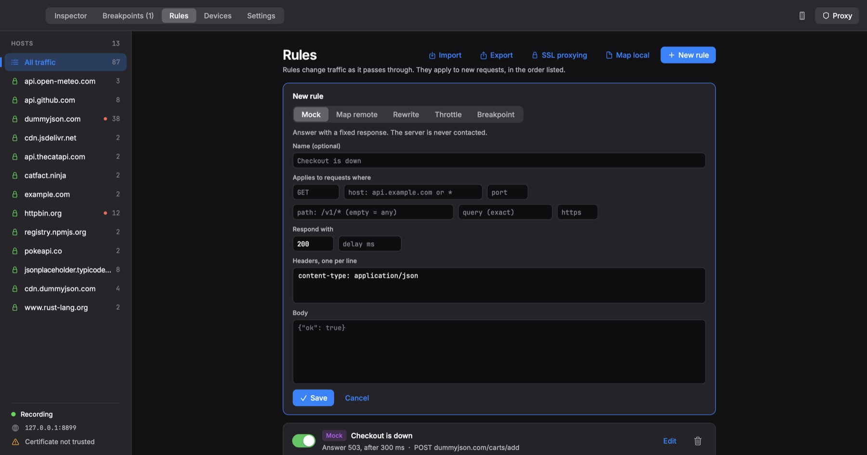
Task: Open Map local
Action: (x=627, y=55)
